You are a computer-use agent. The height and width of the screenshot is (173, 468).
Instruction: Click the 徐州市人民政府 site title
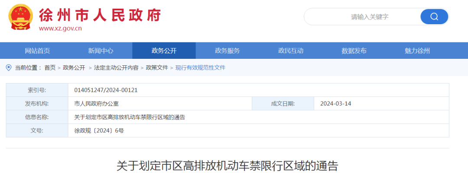tap(100, 15)
